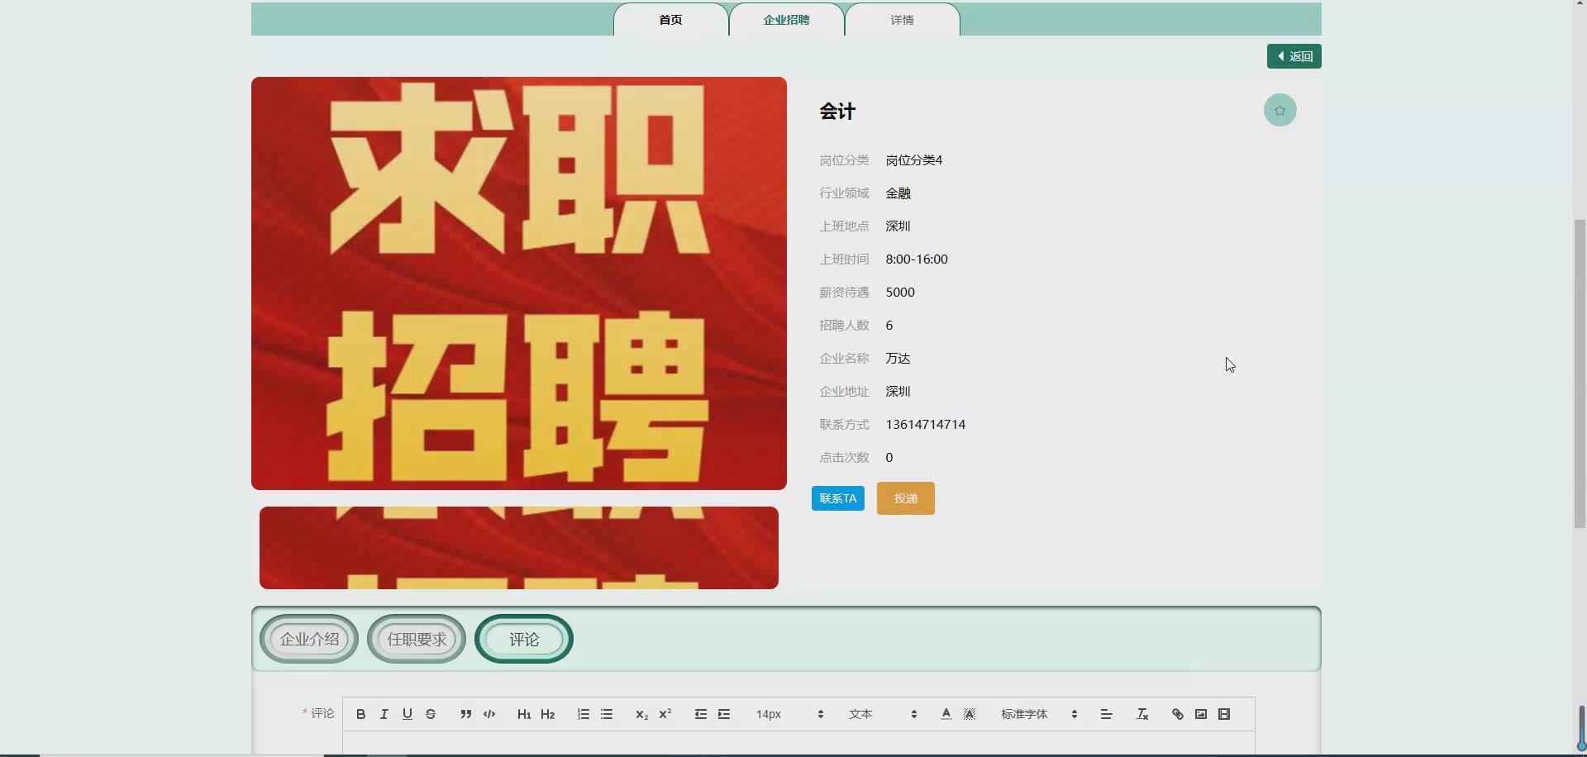1587x757 pixels.
Task: Click the 投递 button to apply
Action: coord(905,498)
